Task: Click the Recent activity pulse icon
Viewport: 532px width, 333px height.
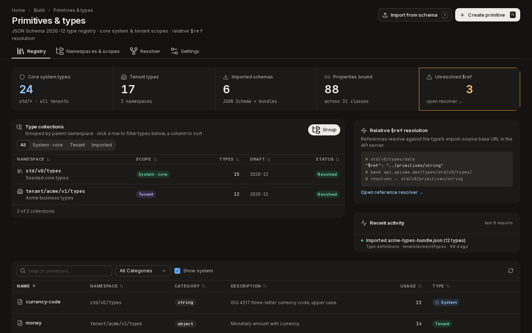Action: click(x=364, y=223)
